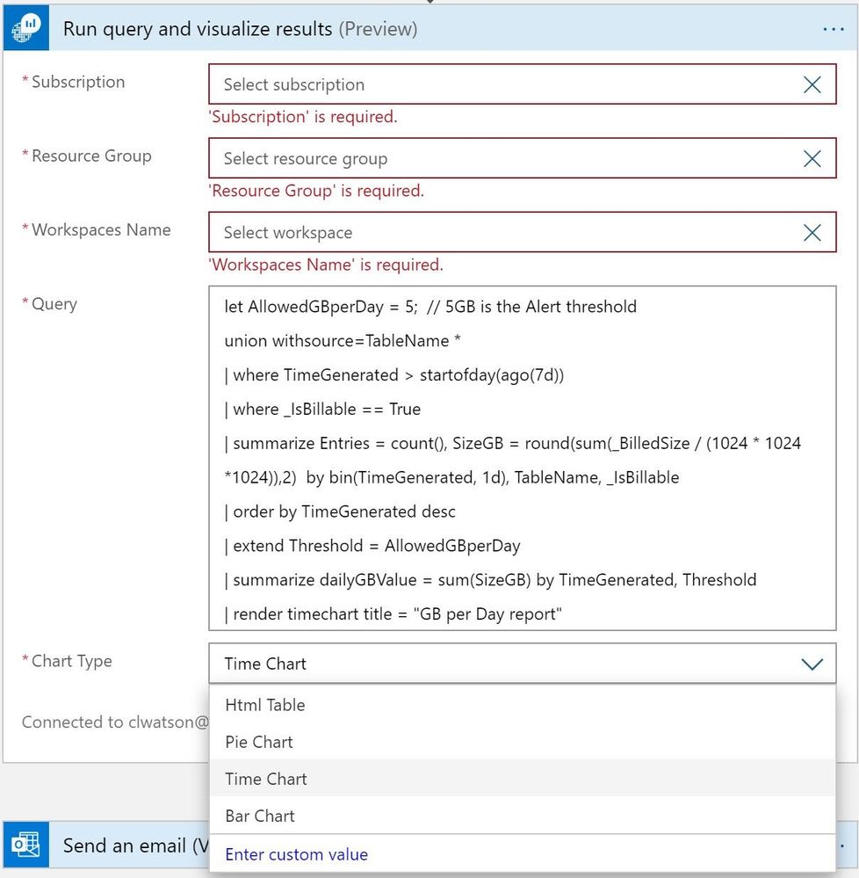Viewport: 859px width, 878px height.
Task: Click the 'union withsource=TableName' query line
Action: [x=343, y=341]
